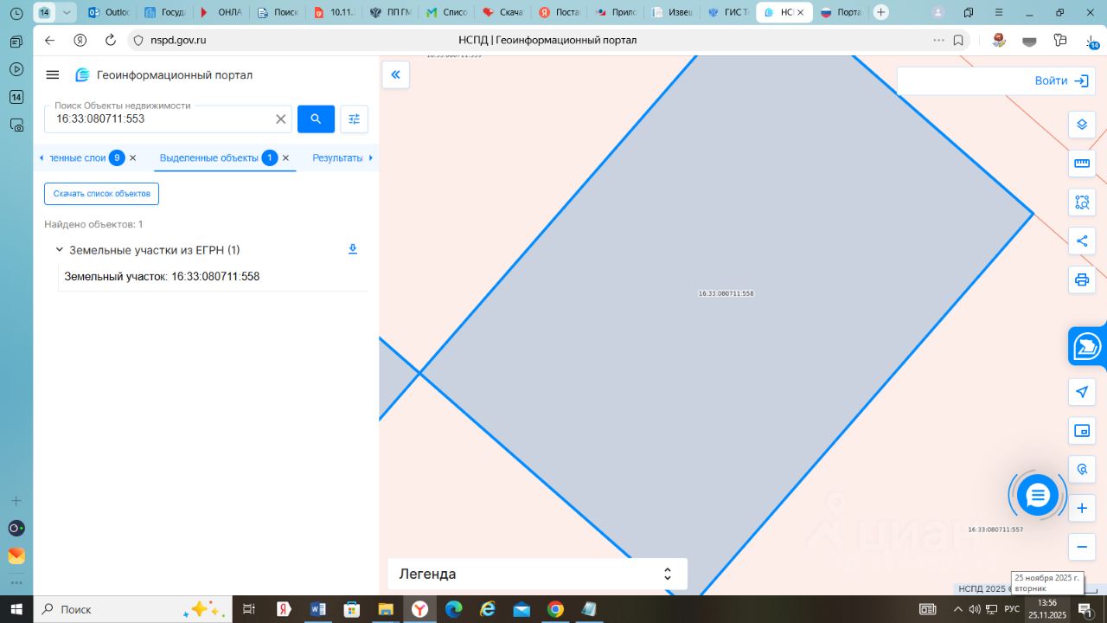Activate the area selection search tool
Screen dimensions: 1107x623
(x=1082, y=202)
